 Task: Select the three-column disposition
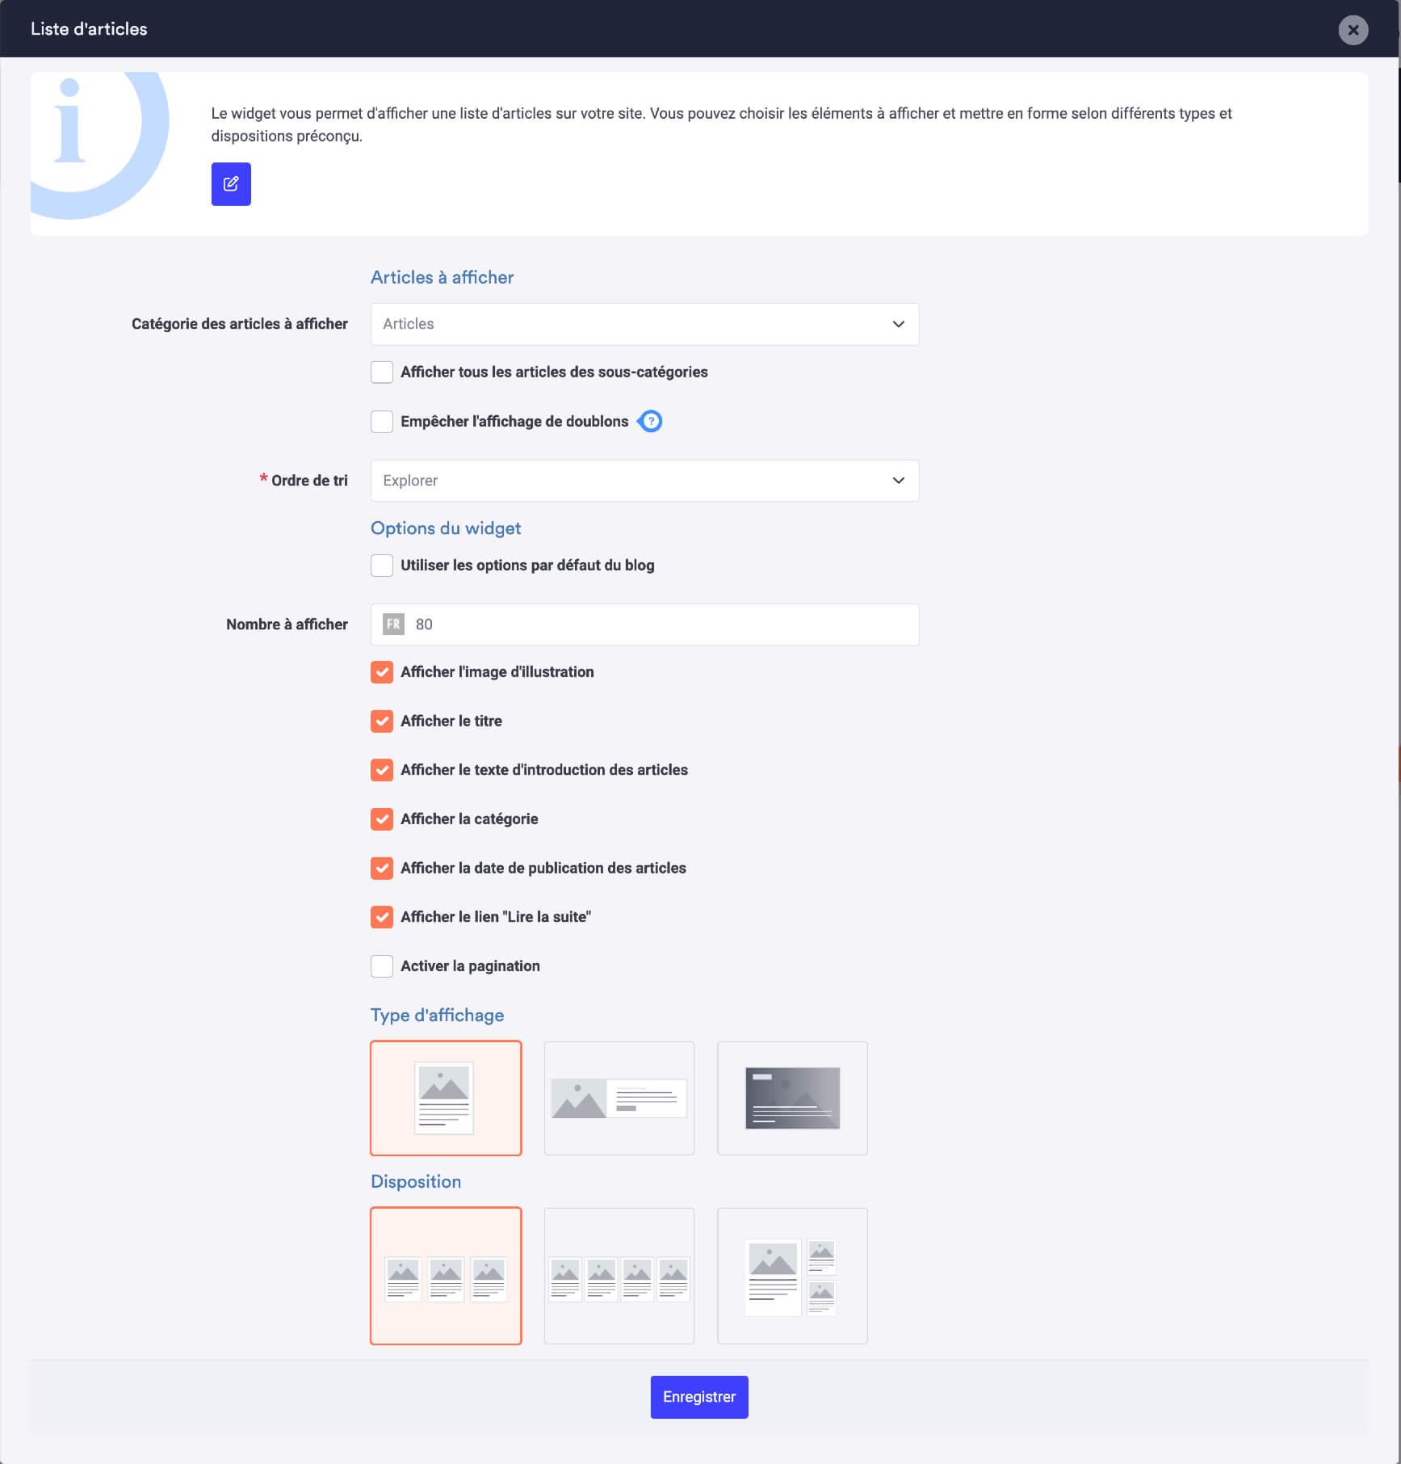pyautogui.click(x=446, y=1276)
